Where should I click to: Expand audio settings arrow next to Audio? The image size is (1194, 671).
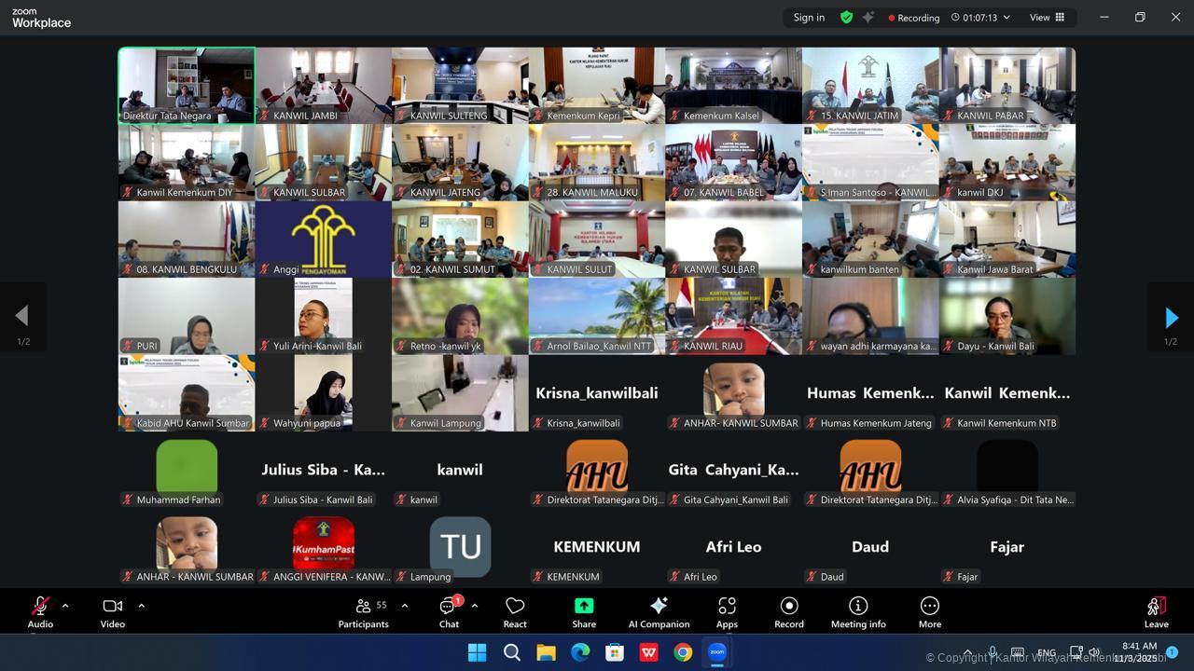coord(65,606)
